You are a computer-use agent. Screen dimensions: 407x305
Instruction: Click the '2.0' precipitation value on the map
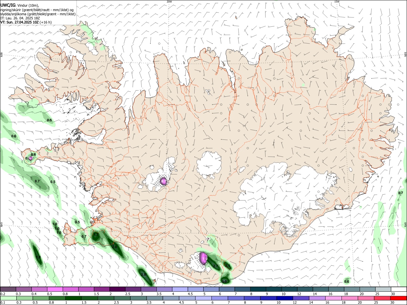(x=114, y=247)
